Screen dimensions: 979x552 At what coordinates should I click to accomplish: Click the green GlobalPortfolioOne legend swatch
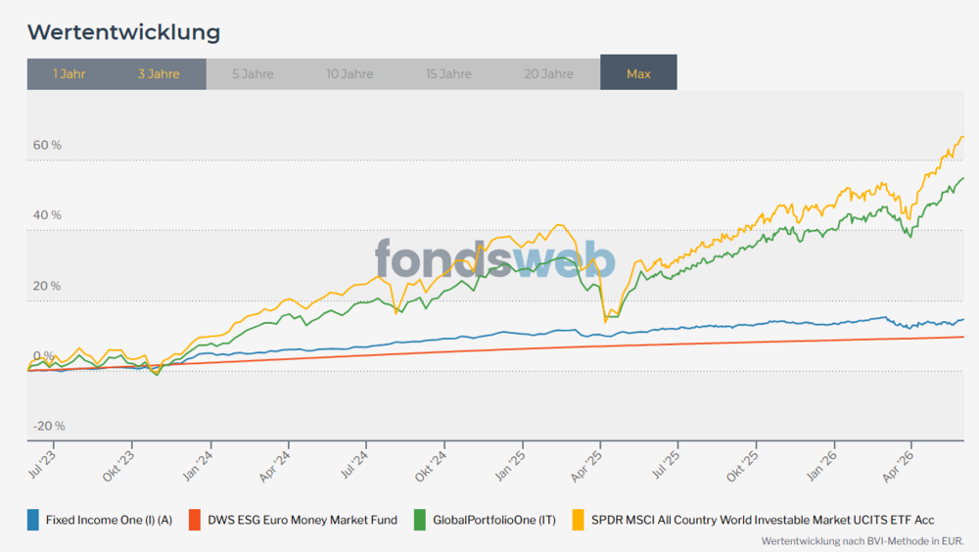tap(420, 520)
